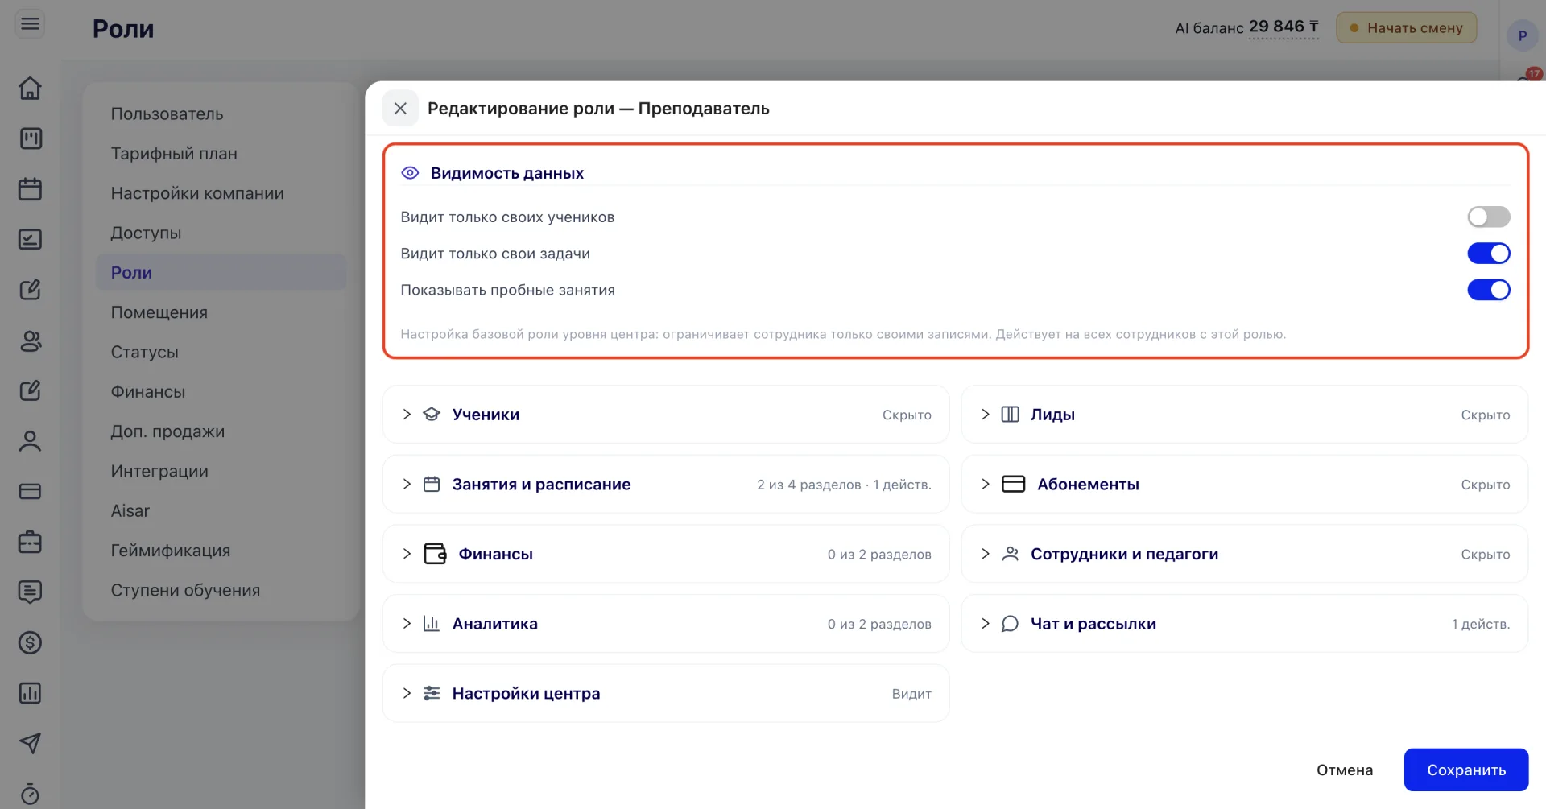This screenshot has height=809, width=1546.
Task: Enable Видит только своих учеников toggle
Action: pyautogui.click(x=1488, y=217)
